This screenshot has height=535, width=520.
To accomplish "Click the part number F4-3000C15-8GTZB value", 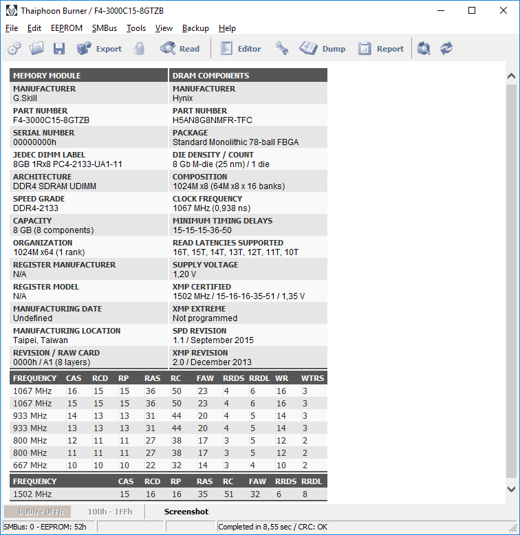I will click(51, 120).
